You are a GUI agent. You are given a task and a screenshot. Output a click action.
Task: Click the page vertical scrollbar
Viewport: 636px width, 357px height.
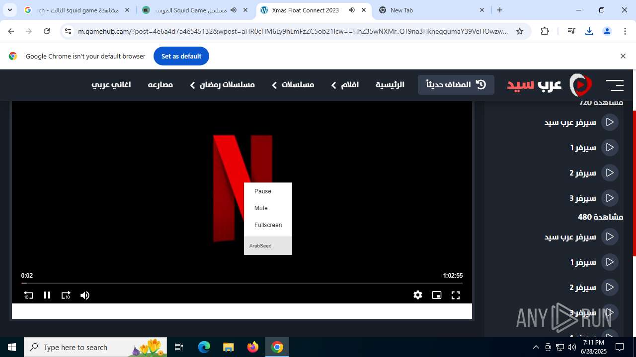click(x=634, y=183)
